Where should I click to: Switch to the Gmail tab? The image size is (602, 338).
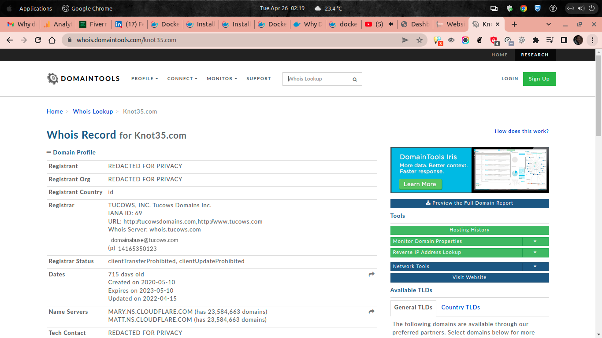coord(22,24)
